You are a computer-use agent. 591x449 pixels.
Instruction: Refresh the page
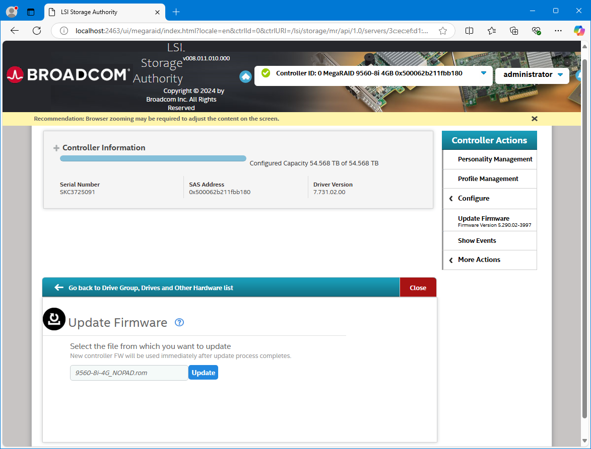(37, 31)
